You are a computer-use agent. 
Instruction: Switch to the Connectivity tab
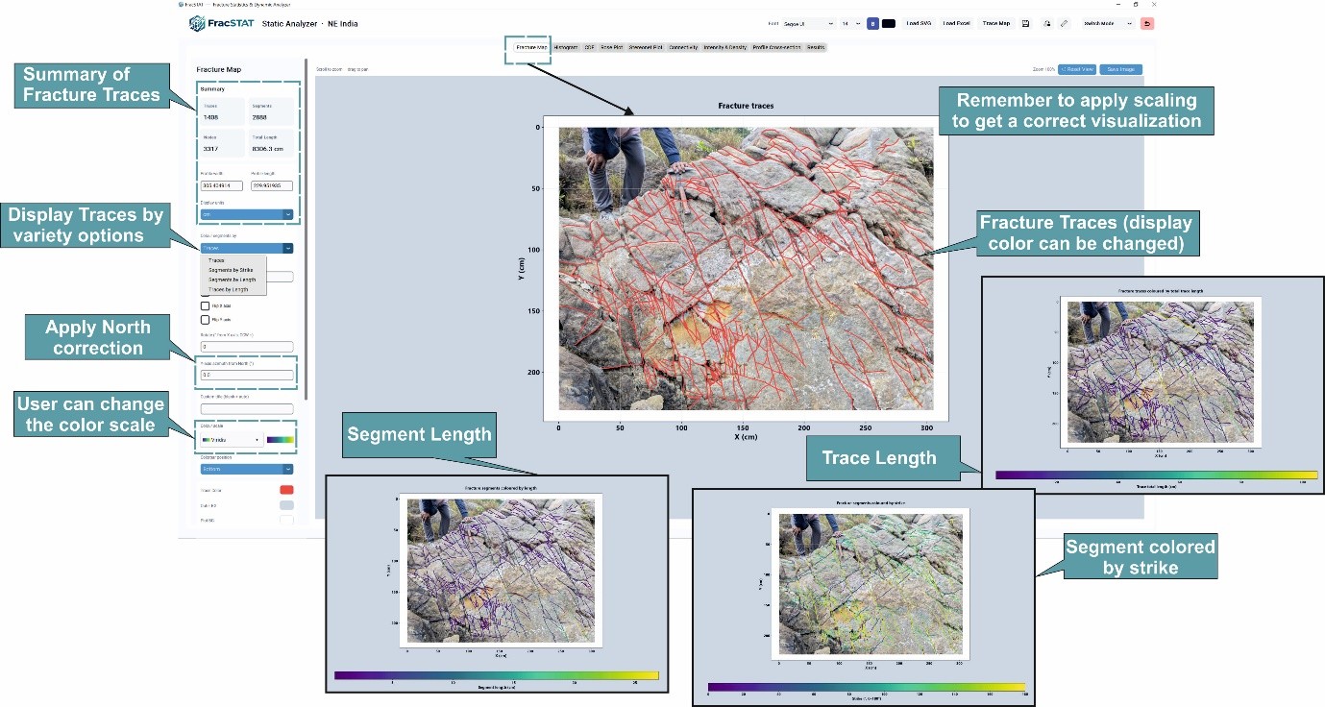pyautogui.click(x=683, y=47)
